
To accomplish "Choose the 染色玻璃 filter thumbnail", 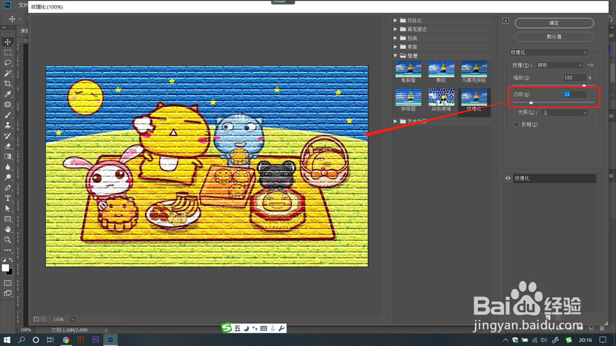I will pyautogui.click(x=441, y=100).
